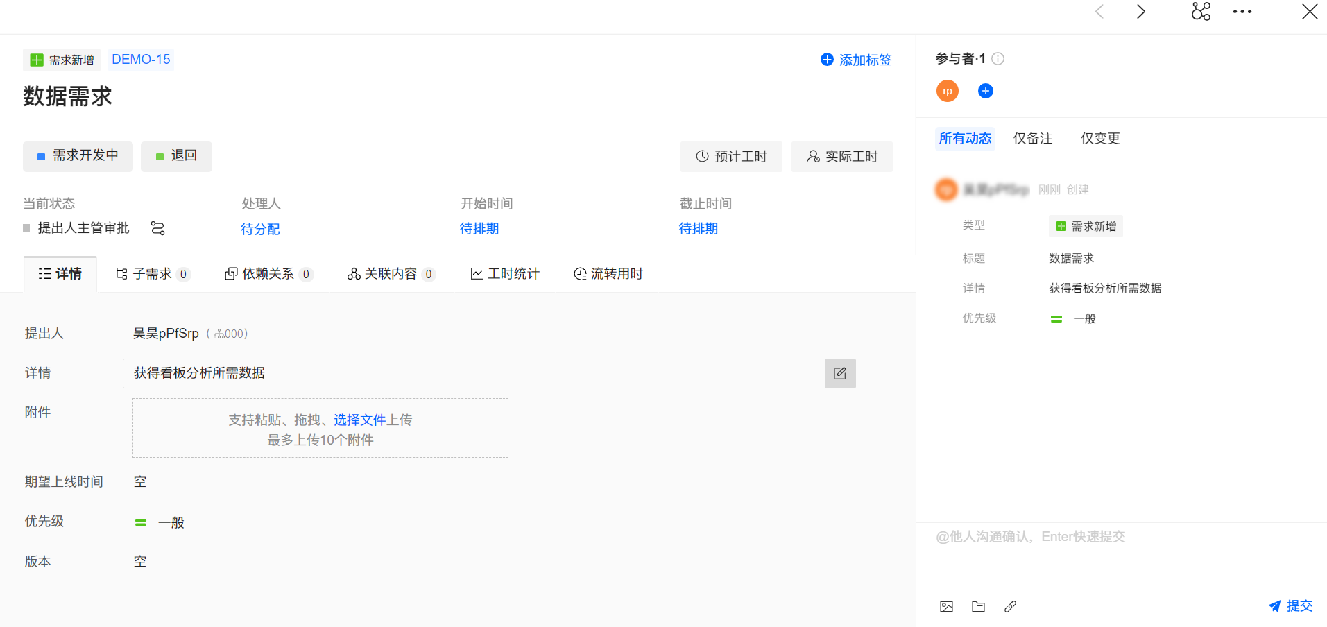
Task: Open the more options ellipsis menu
Action: (x=1242, y=12)
